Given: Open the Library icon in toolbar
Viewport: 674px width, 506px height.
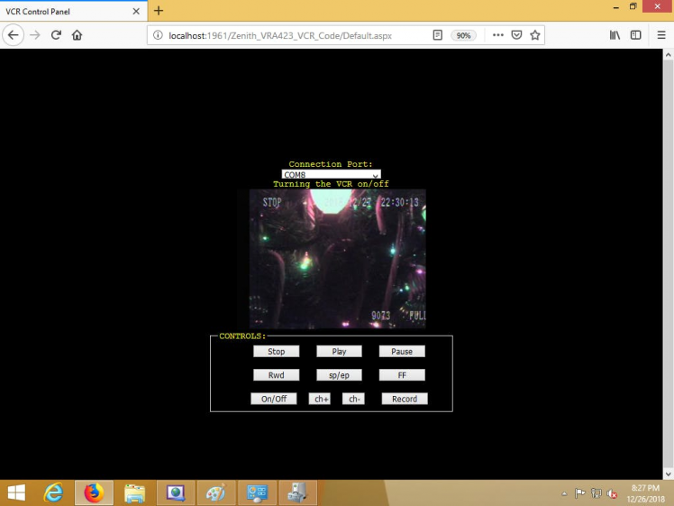Looking at the screenshot, I should (x=615, y=35).
